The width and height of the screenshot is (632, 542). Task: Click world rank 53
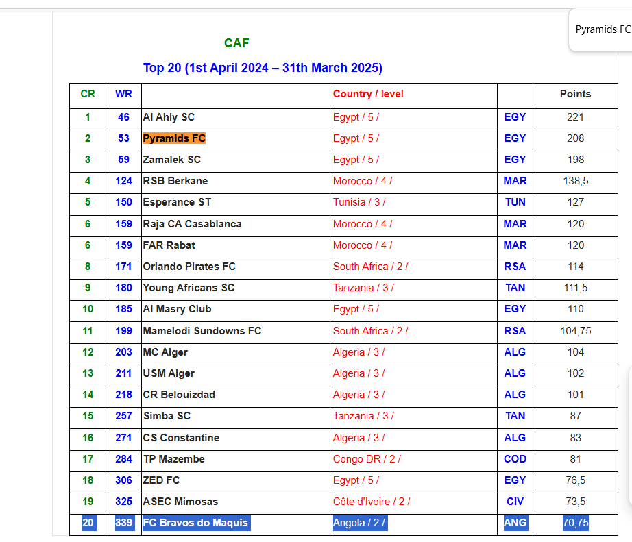pos(123,138)
